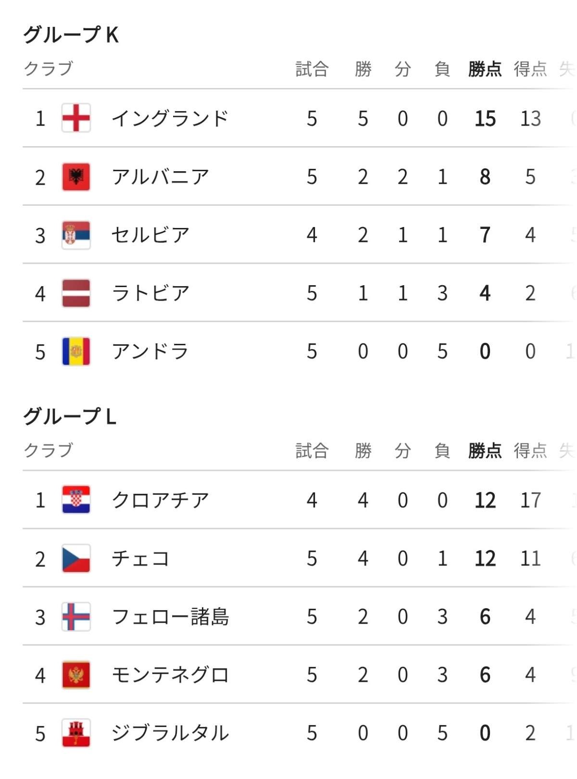Click the Andorra flag icon

[x=76, y=352]
